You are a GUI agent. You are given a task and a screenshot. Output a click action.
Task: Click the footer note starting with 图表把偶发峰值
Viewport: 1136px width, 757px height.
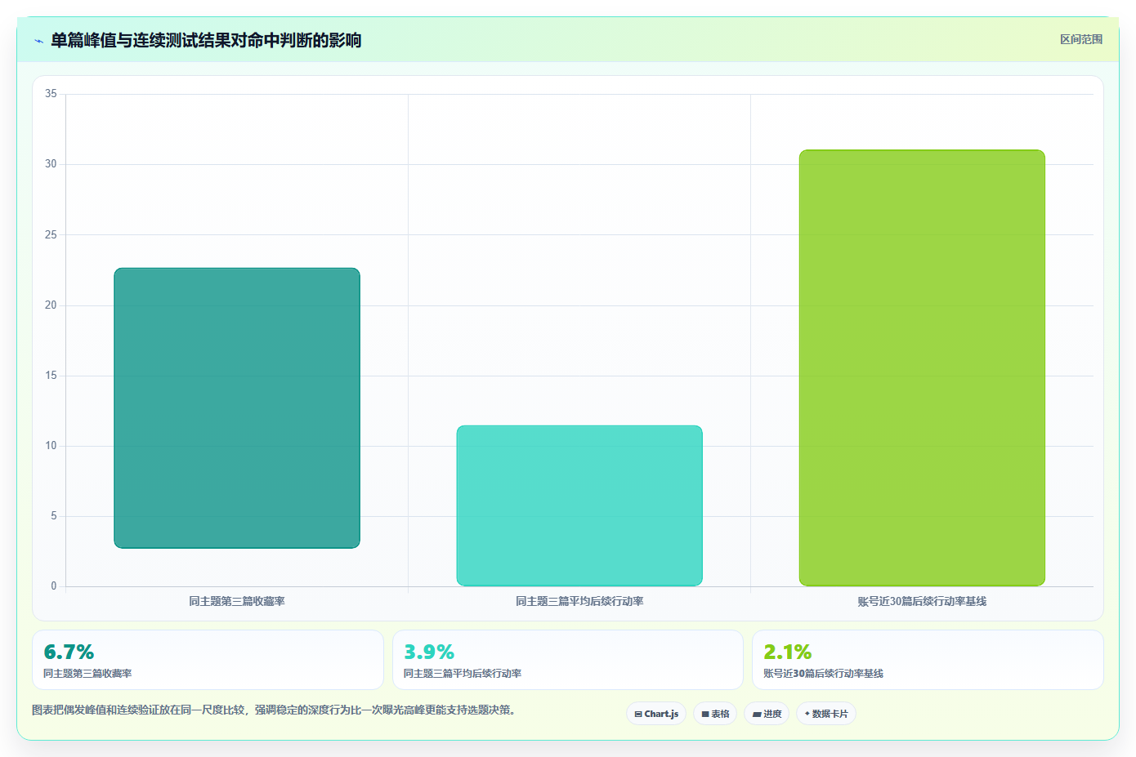click(274, 710)
